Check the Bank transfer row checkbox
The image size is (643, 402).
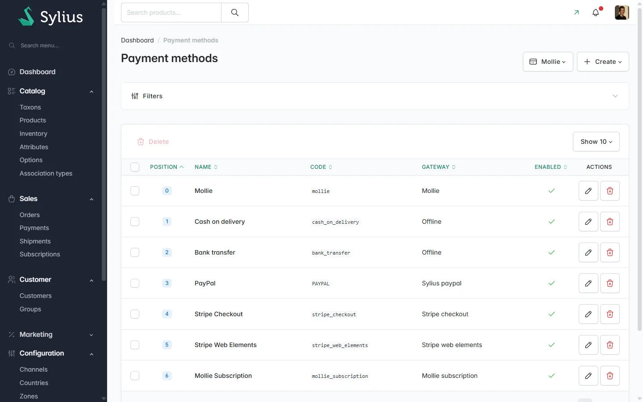point(135,252)
